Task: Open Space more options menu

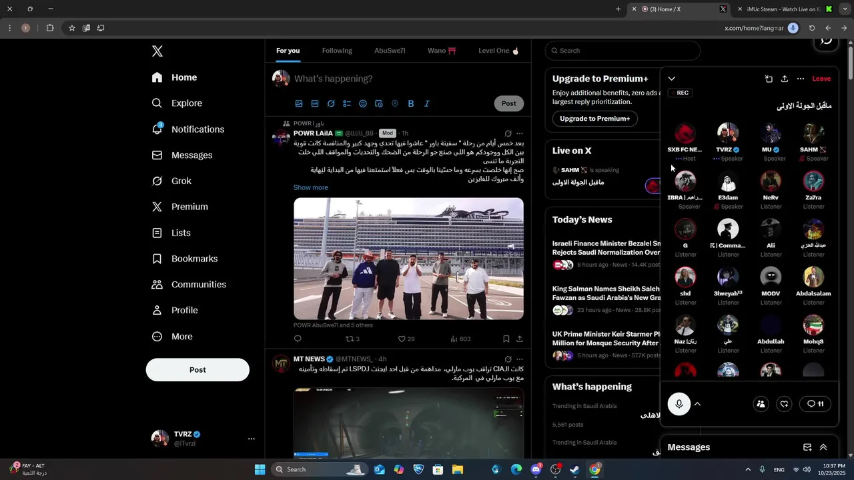Action: click(x=801, y=79)
